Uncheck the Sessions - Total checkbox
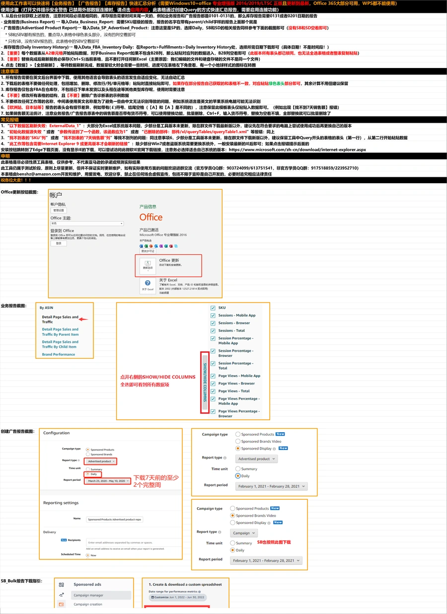Viewport: 447px width, 614px height. (x=213, y=330)
